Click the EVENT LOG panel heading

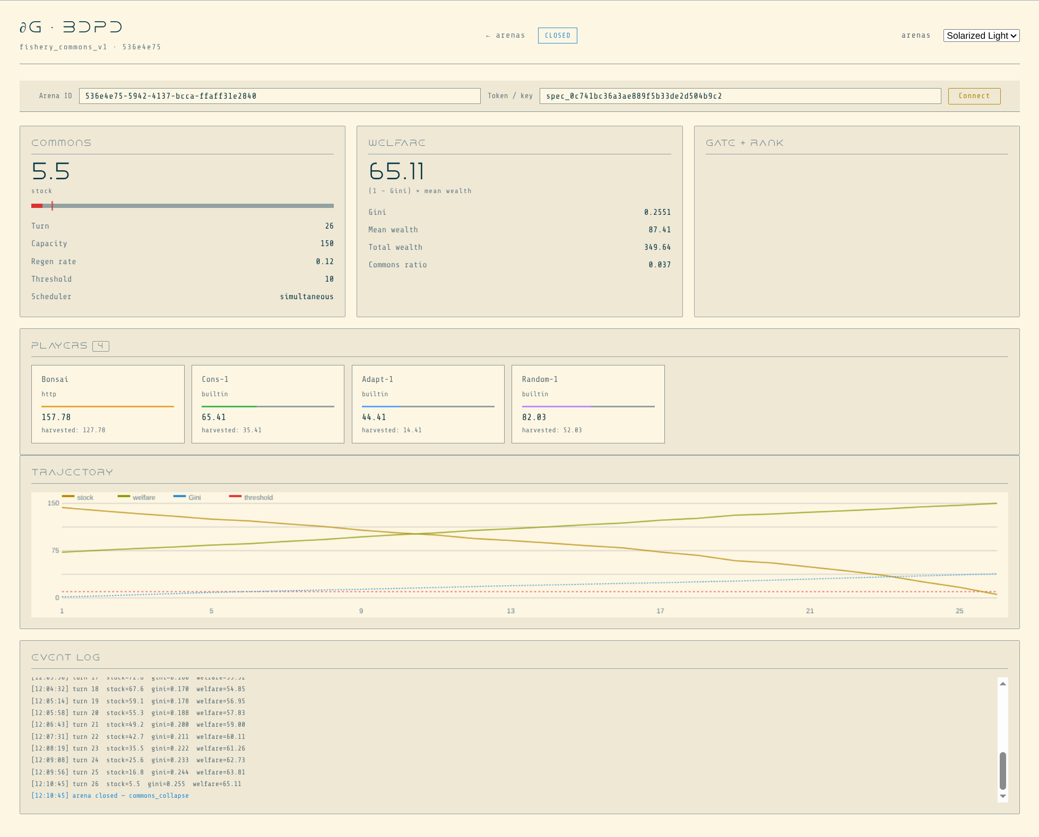[66, 657]
